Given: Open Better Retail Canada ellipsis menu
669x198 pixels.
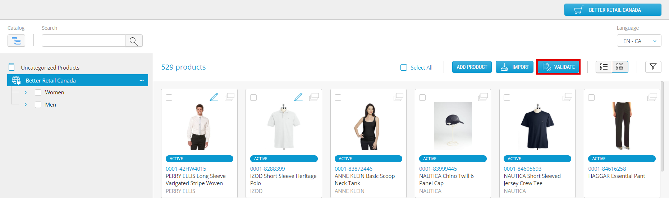Looking at the screenshot, I should [142, 81].
